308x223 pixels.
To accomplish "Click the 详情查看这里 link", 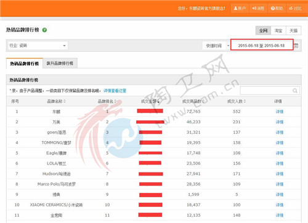I will click(x=115, y=91).
